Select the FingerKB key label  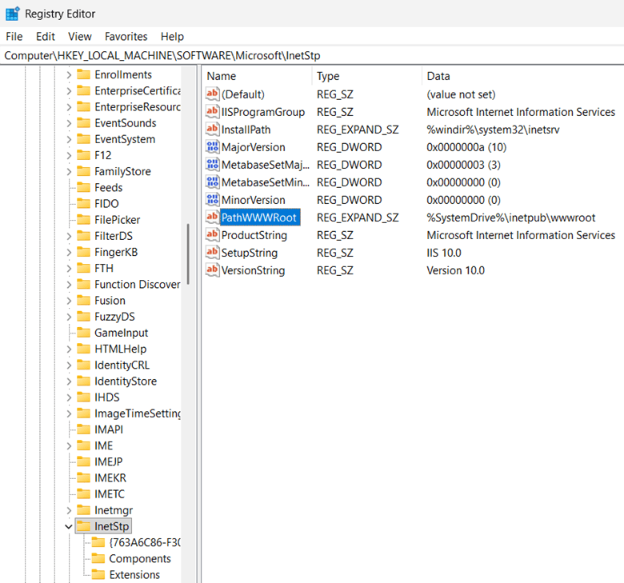click(116, 252)
